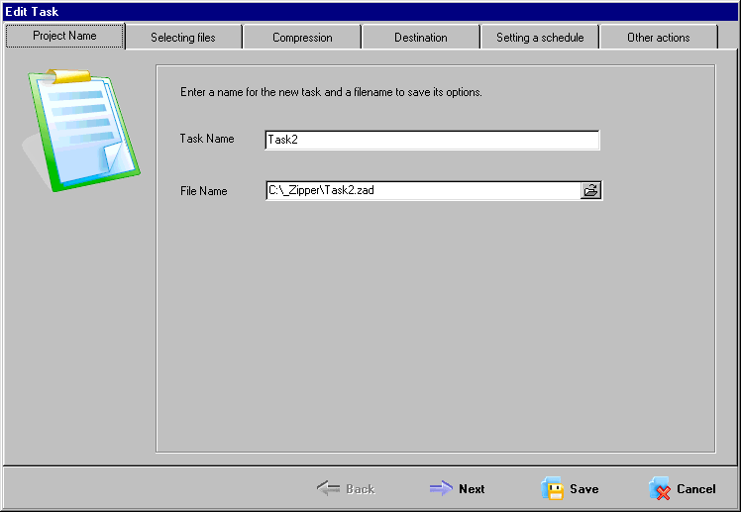Viewport: 741px width, 512px height.
Task: Click the Edit Task title bar
Action: coord(370,11)
